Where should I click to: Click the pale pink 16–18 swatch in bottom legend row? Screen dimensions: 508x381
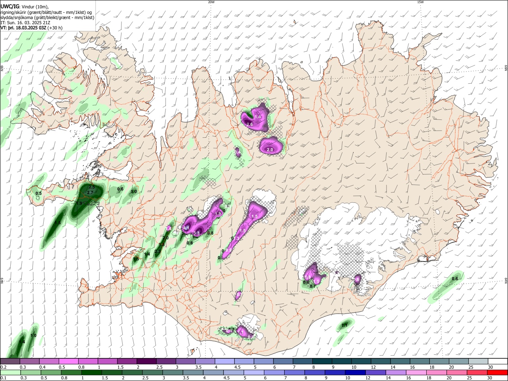point(416,372)
